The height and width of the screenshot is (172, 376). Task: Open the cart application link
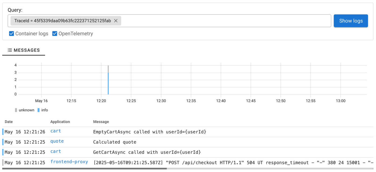coord(56,131)
